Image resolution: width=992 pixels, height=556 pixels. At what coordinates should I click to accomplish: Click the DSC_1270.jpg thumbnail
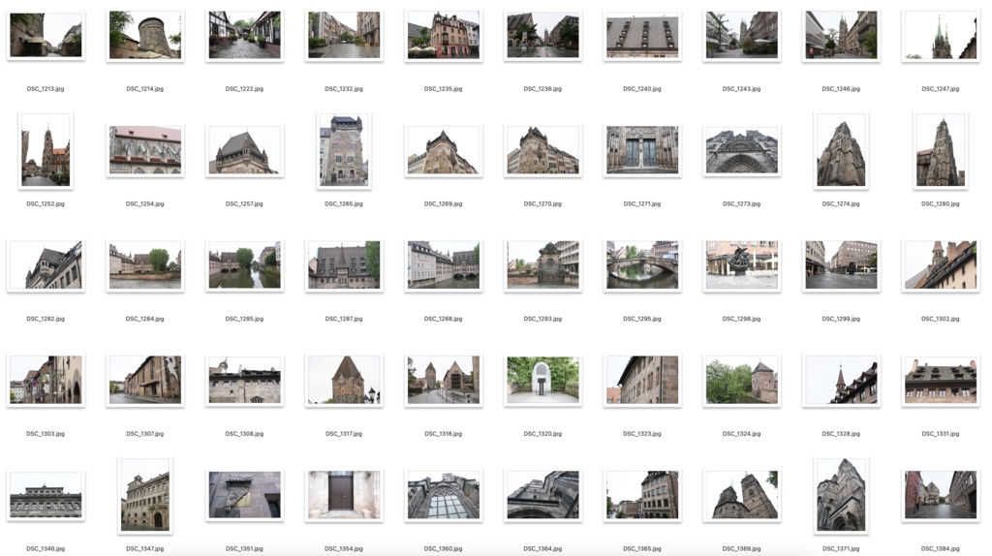click(x=542, y=150)
